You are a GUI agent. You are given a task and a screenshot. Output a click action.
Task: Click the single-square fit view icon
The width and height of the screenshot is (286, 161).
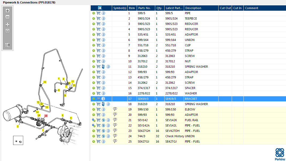pyautogui.click(x=7, y=30)
